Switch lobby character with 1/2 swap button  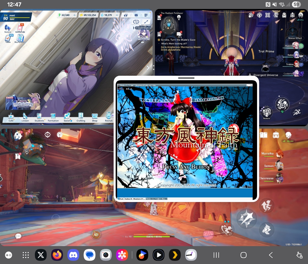tap(136, 22)
